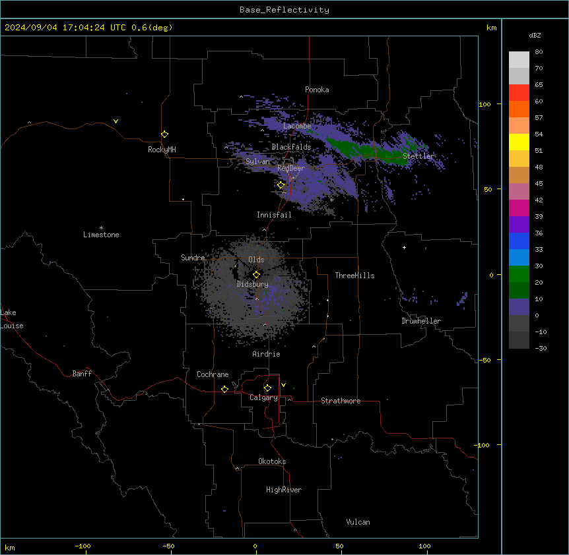Pick the yellow 54-51 dBZ swatch
The image size is (569, 555).
519,142
